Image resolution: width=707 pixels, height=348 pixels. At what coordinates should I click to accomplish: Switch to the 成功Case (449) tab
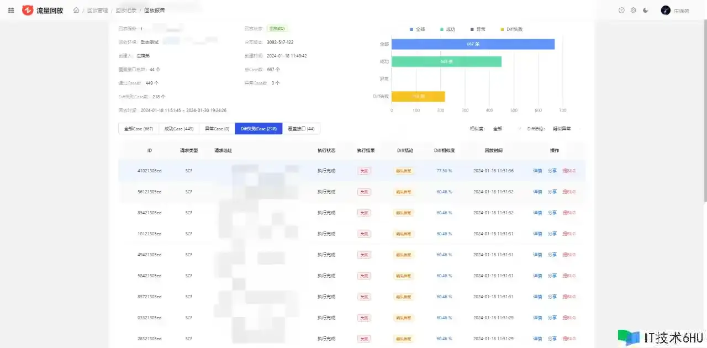click(178, 129)
